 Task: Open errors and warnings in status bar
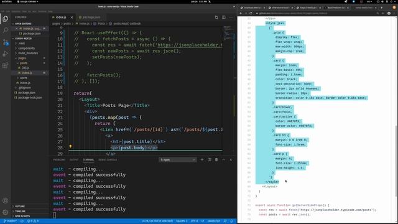point(33,222)
